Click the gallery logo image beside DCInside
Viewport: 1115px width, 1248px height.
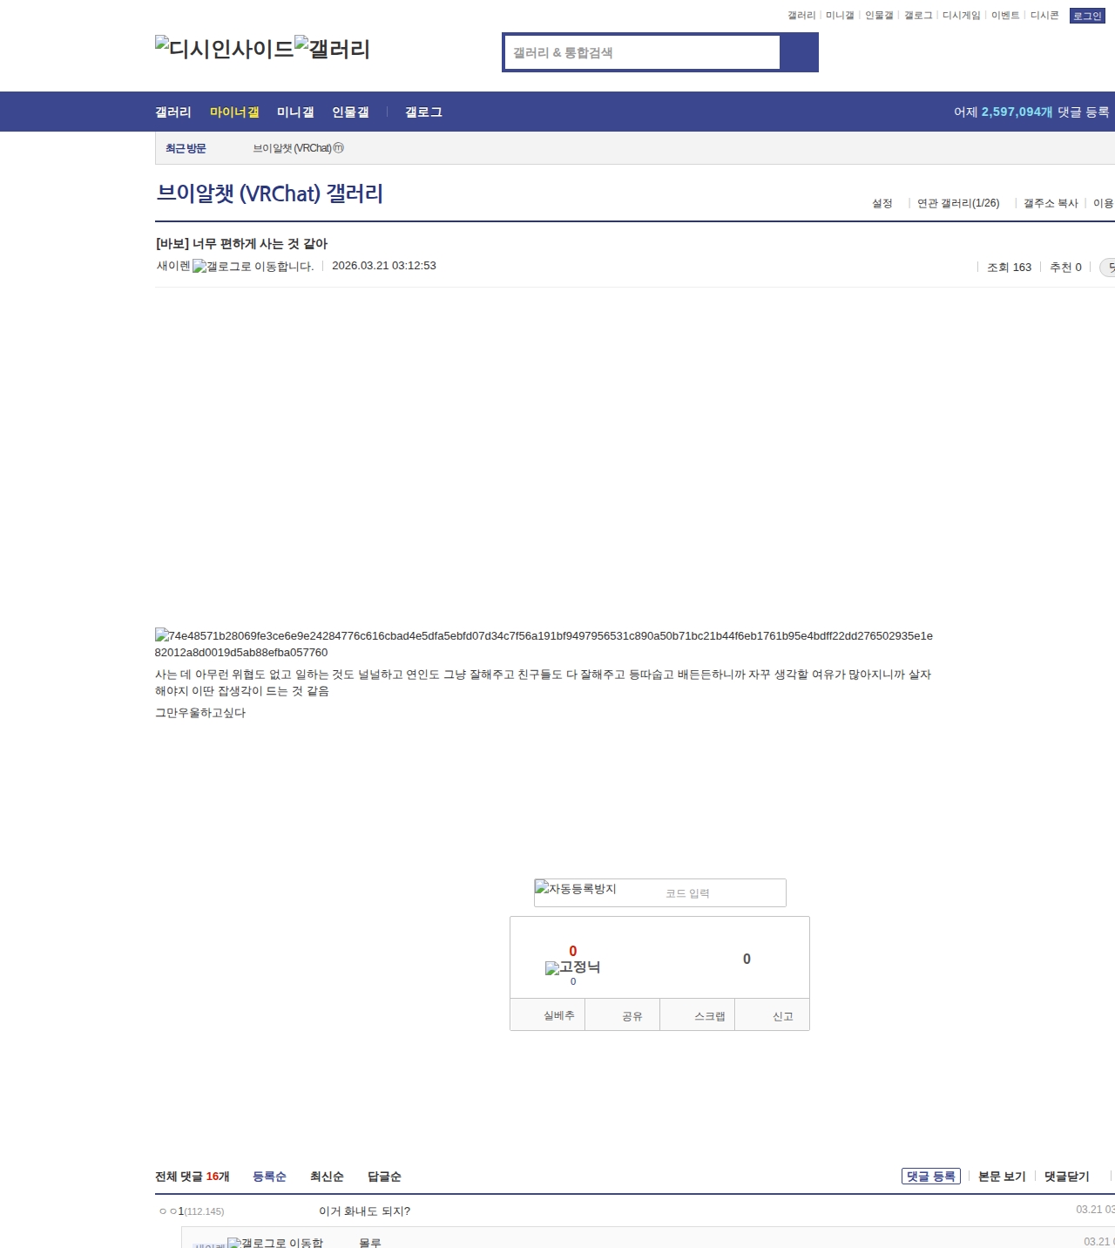pyautogui.click(x=333, y=49)
